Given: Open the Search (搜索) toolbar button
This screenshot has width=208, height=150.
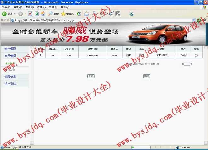Looking at the screenshot, I should pos(54,14).
